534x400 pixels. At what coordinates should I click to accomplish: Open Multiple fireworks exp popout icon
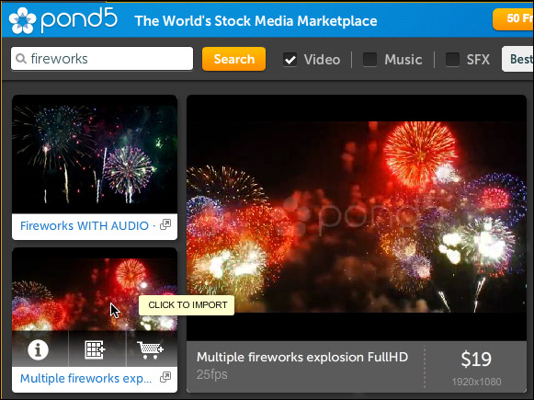pos(165,377)
